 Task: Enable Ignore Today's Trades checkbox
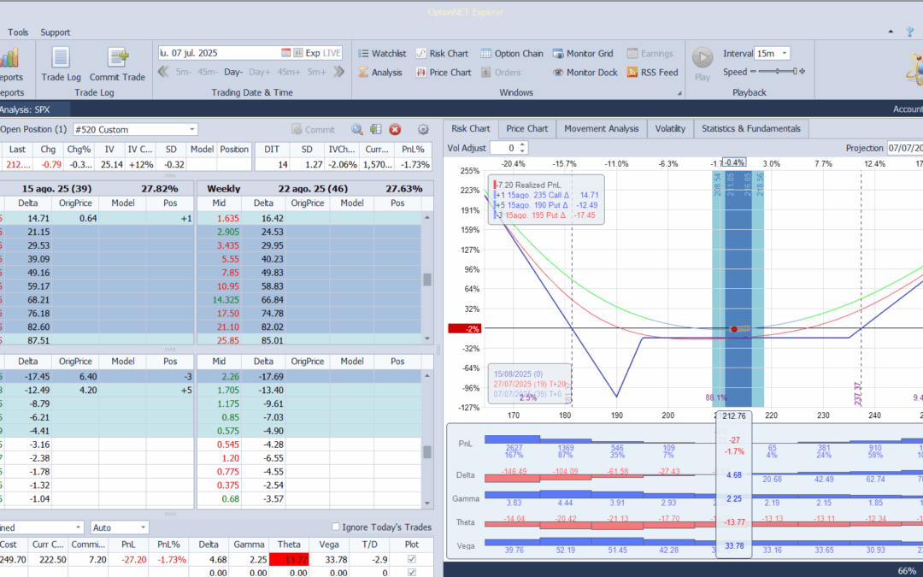coord(336,527)
